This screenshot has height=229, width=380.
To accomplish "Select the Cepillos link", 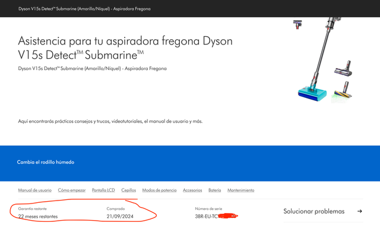I will [129, 190].
